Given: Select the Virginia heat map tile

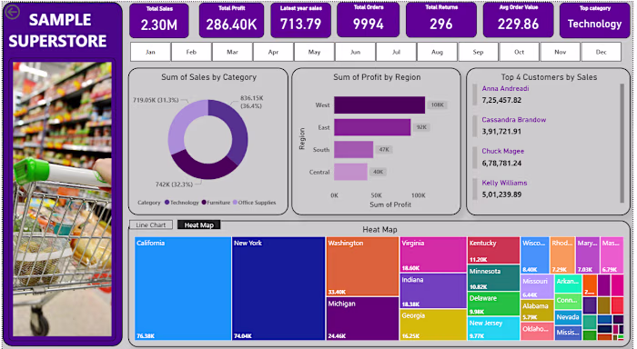Looking at the screenshot, I should (x=433, y=254).
